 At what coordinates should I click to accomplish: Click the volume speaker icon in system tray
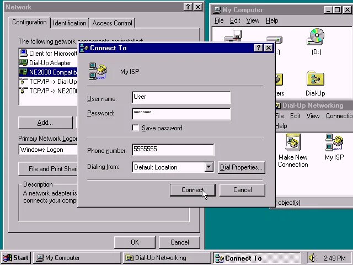tap(313, 258)
